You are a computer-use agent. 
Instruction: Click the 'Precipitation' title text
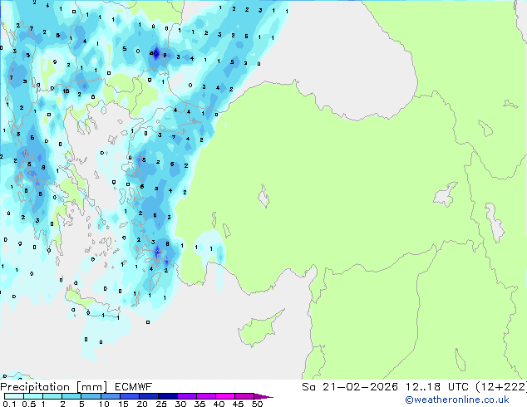tap(35, 387)
